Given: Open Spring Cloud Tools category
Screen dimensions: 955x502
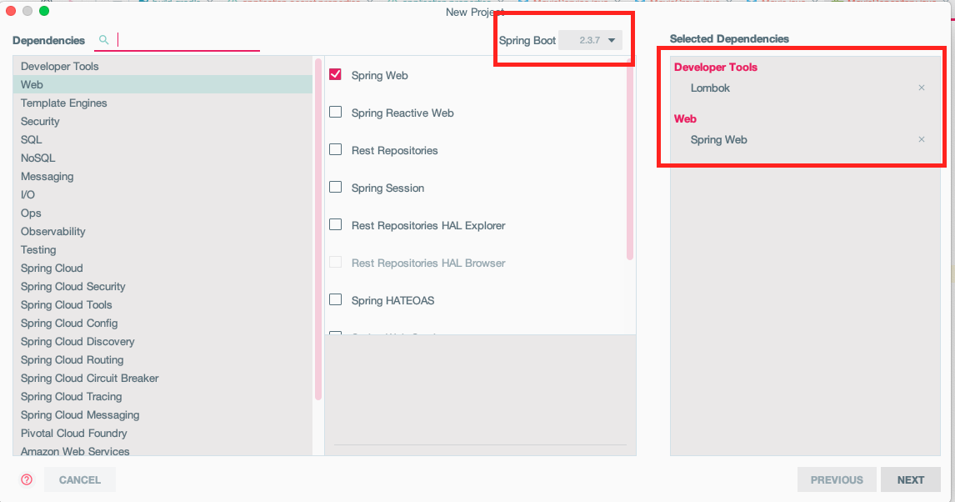Looking at the screenshot, I should [162, 304].
